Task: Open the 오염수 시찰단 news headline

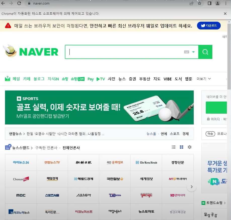Action: pos(65,134)
